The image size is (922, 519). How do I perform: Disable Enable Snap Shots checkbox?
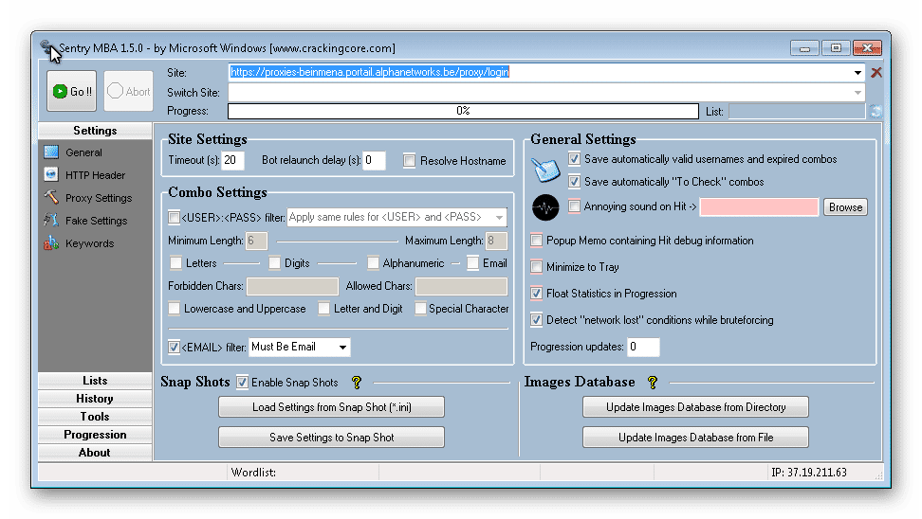242,383
